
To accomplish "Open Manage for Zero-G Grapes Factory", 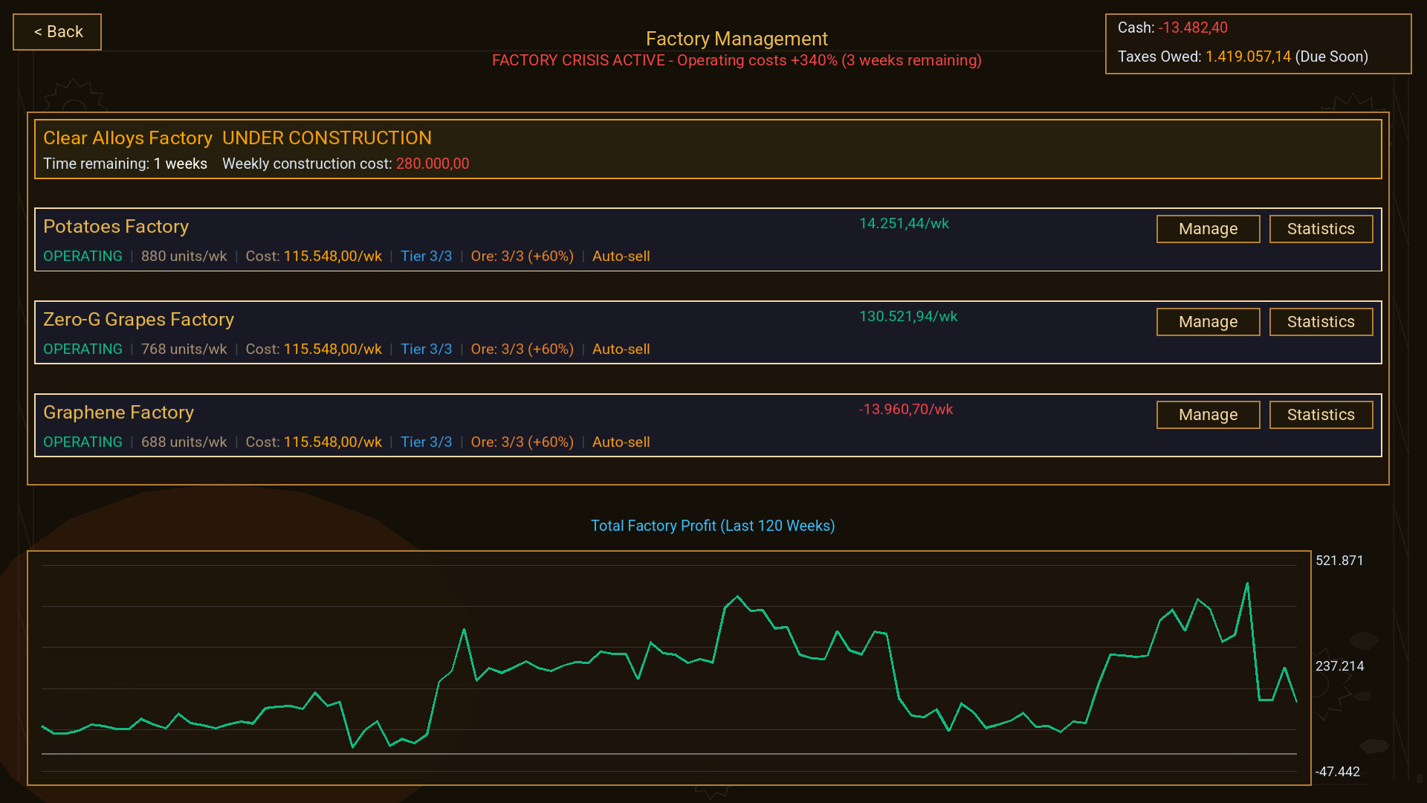I will coord(1208,322).
